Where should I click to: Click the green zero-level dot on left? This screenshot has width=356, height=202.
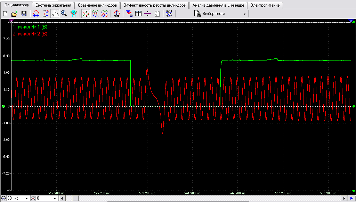pyautogui.click(x=3, y=106)
